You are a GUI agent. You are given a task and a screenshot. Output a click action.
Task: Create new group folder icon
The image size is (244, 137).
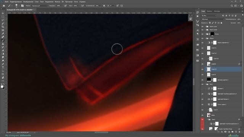pyautogui.click(x=232, y=132)
